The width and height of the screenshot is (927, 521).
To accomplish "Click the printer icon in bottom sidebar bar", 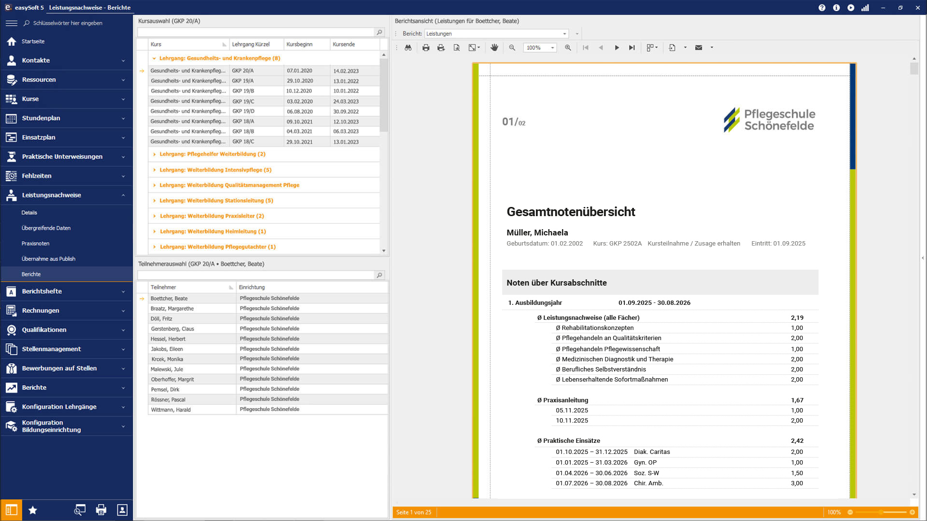I will pos(101,510).
